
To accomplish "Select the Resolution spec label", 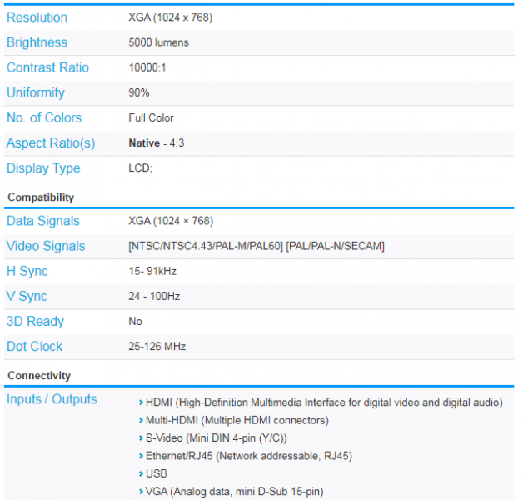I will pos(37,17).
